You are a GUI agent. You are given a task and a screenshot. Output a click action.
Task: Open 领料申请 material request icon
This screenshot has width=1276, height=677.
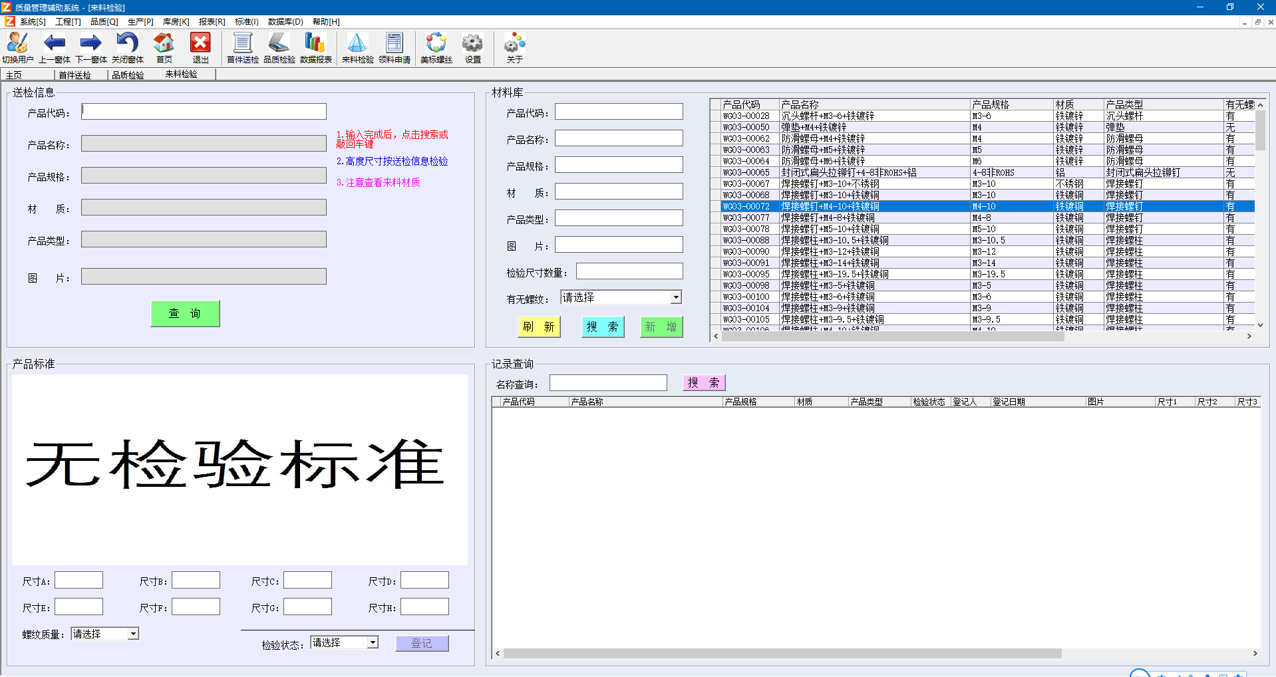pyautogui.click(x=395, y=48)
